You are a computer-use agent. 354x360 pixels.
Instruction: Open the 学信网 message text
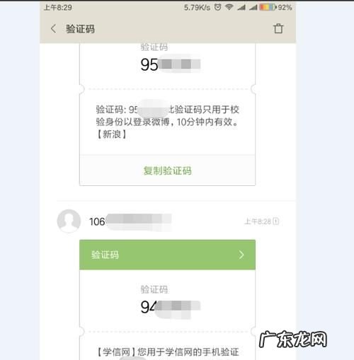coord(169,352)
